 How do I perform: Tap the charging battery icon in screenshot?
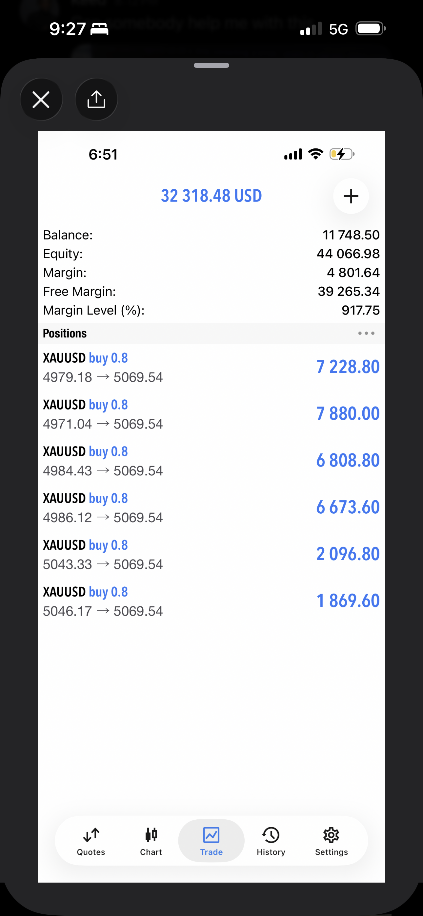[x=341, y=154]
